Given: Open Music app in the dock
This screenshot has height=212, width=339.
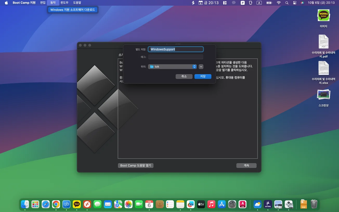Looking at the screenshot, I should (x=211, y=204).
